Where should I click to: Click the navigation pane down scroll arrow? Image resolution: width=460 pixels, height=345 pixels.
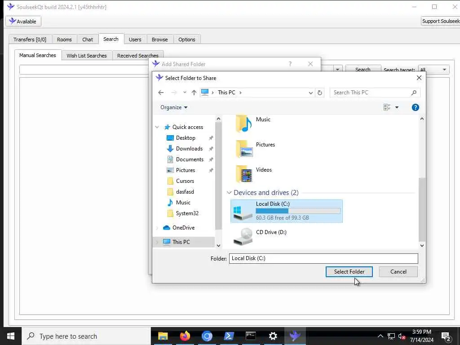(x=218, y=246)
